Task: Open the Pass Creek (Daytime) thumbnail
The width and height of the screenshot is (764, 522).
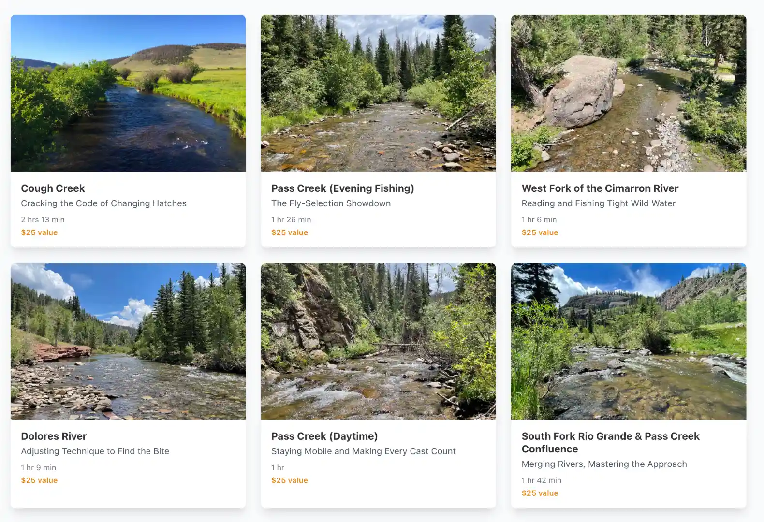Action: pyautogui.click(x=378, y=341)
